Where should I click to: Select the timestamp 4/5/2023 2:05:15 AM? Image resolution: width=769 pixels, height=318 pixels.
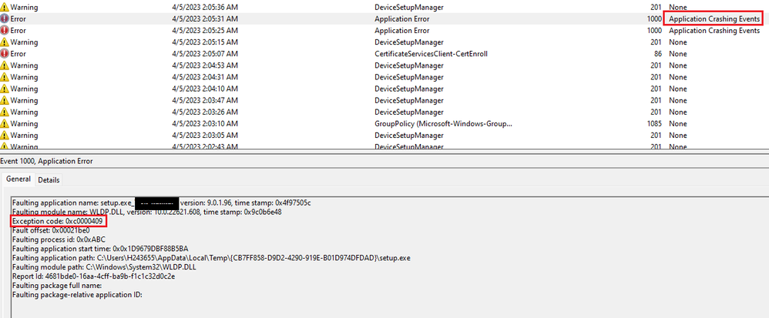point(205,42)
